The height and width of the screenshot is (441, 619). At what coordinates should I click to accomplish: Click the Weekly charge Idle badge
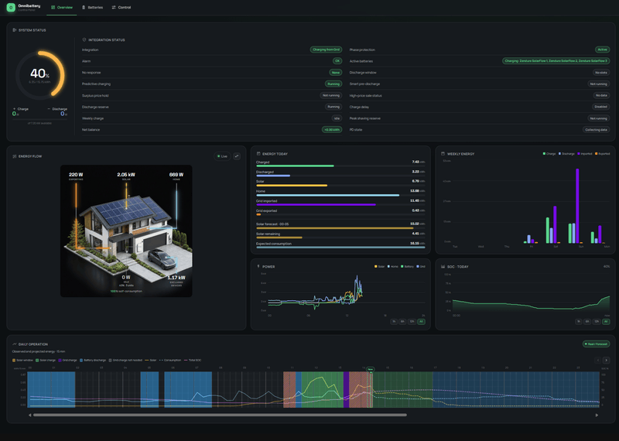[x=337, y=118]
